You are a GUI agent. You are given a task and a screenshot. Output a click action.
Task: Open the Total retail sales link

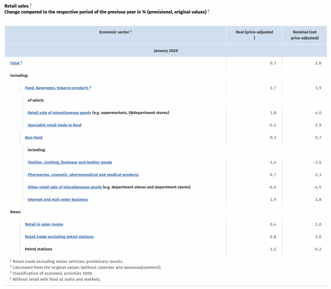coord(15,63)
